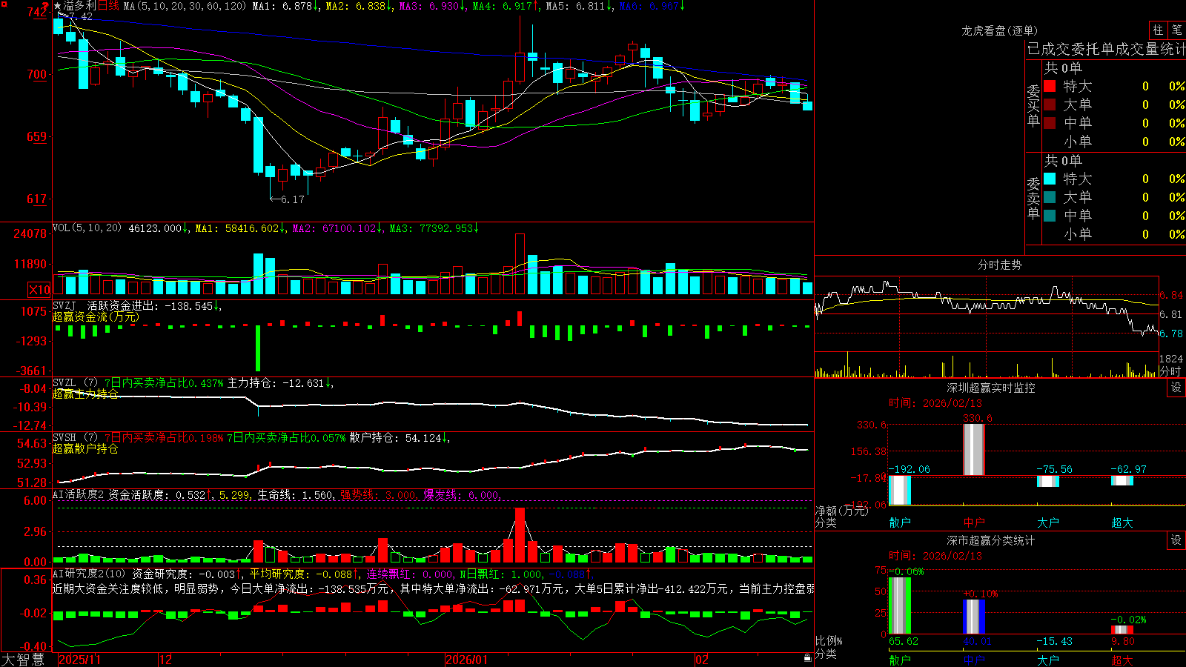The image size is (1186, 667).
Task: Click the SVSH (7) indicator name
Action: pyautogui.click(x=76, y=438)
